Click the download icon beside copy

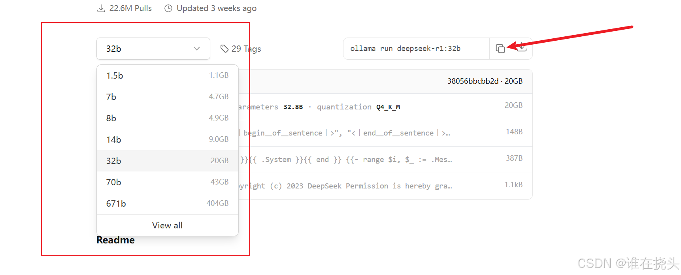[522, 47]
